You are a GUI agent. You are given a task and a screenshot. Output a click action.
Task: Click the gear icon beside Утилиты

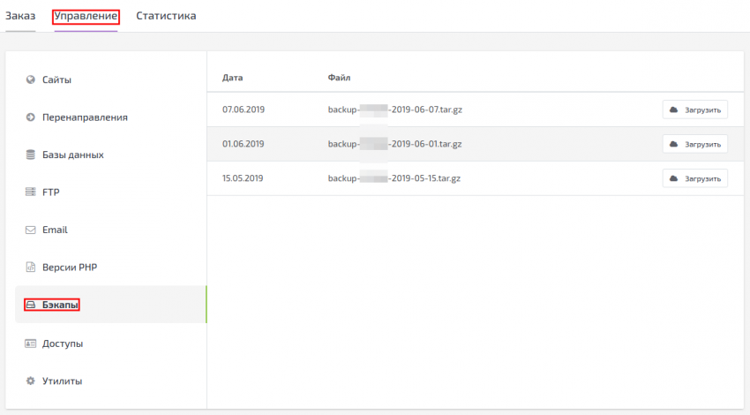(x=30, y=381)
